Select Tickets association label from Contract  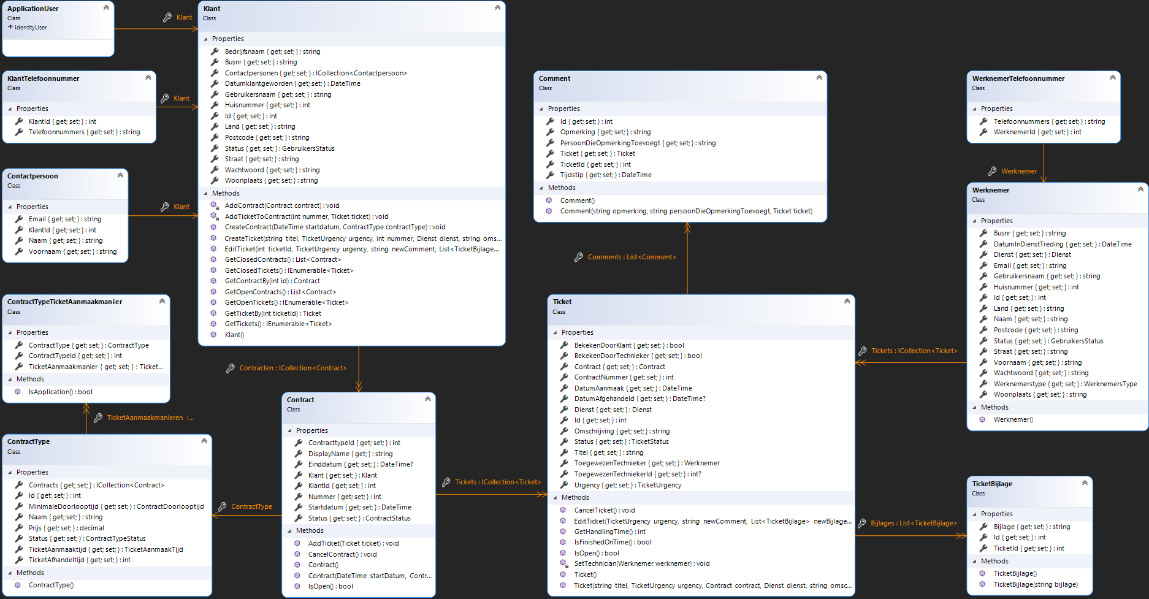(498, 482)
